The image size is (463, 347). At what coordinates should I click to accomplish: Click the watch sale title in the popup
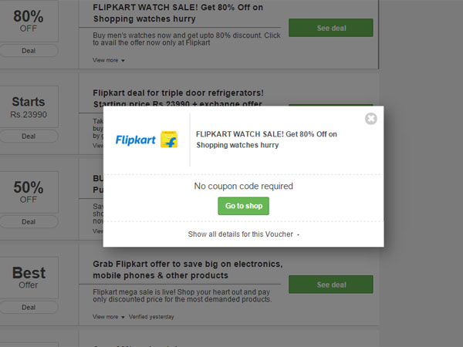[266, 139]
